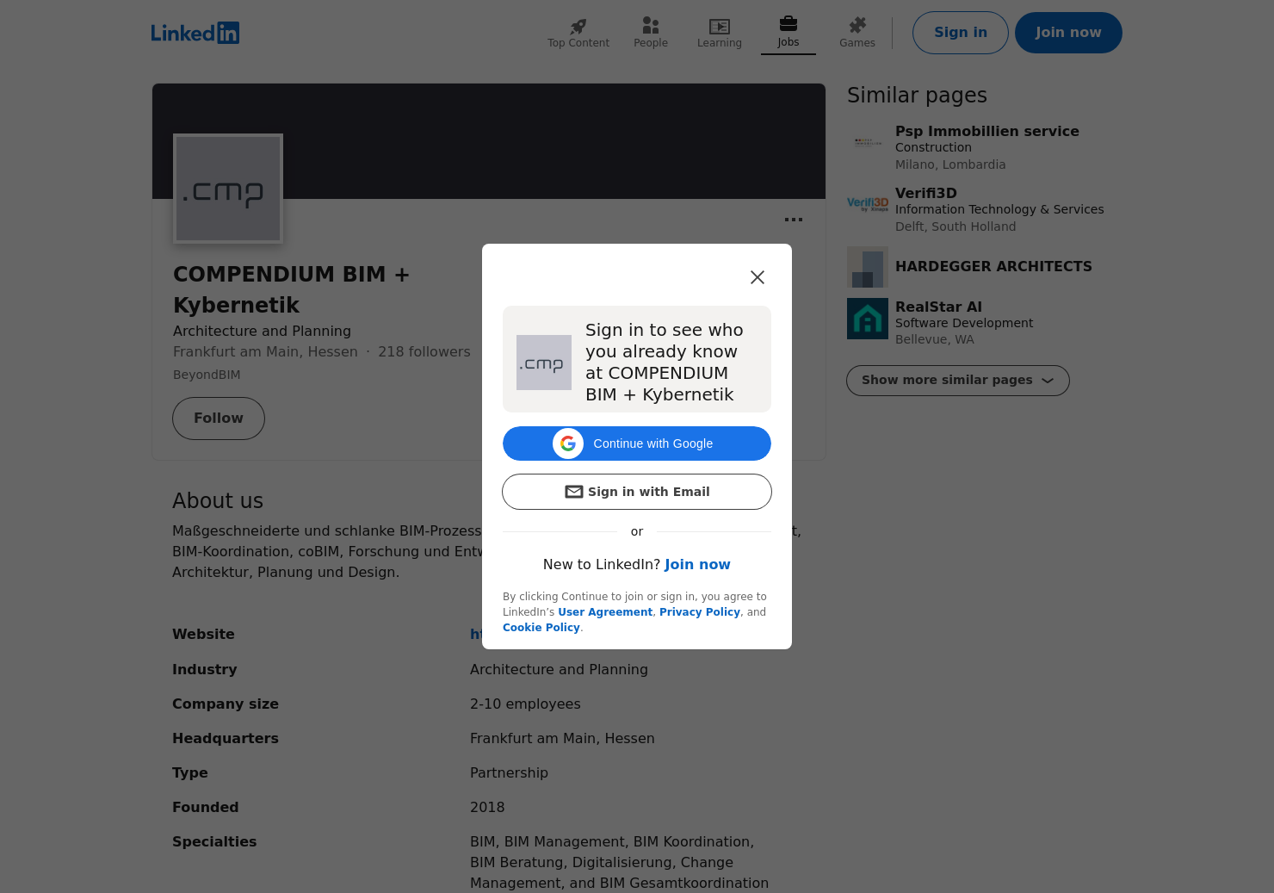Switch to the Jobs tab

(x=789, y=33)
